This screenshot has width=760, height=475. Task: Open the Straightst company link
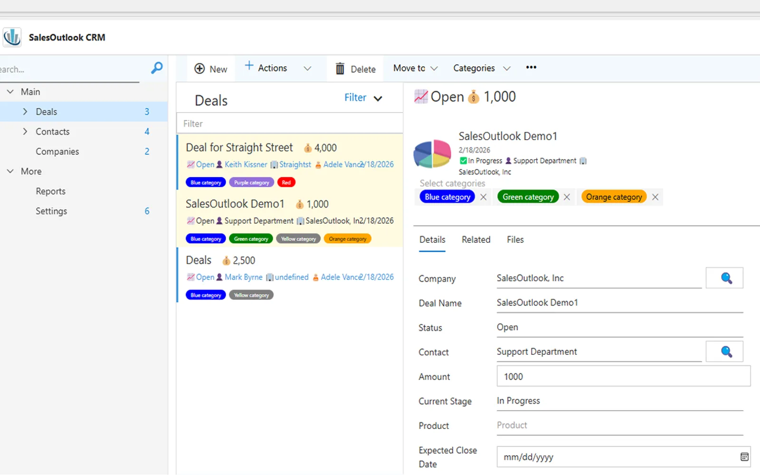pos(295,164)
